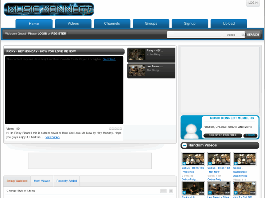
Task: Select the Recently Added tab
Action: coord(67,181)
